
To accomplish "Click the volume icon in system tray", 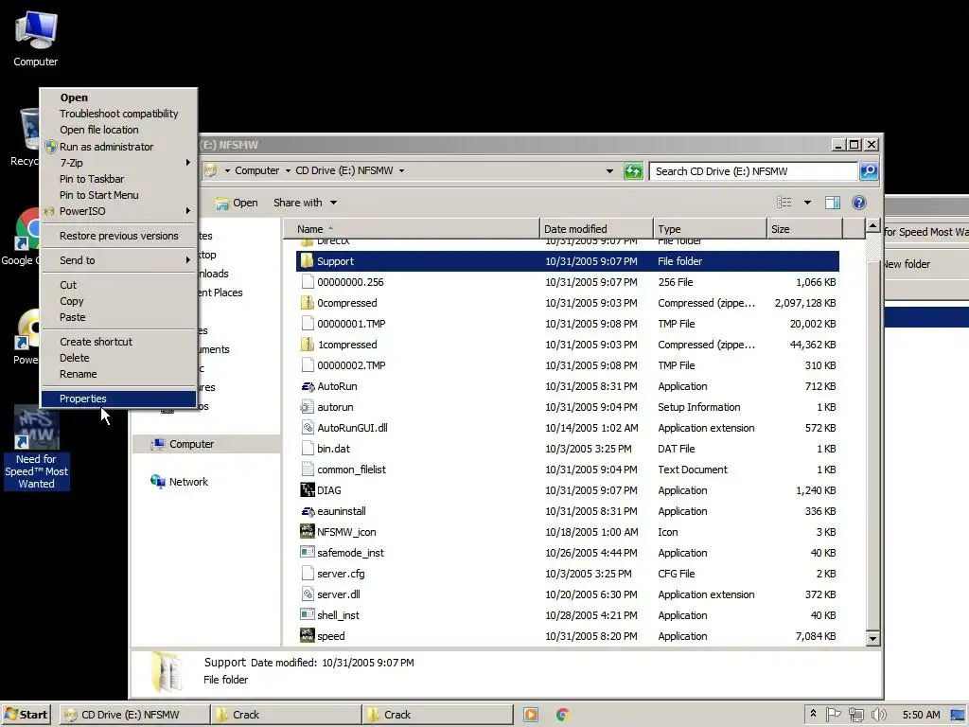I will [x=879, y=715].
